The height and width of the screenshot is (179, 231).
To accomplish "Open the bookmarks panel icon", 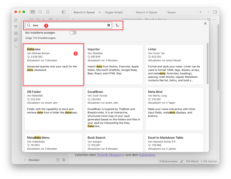I will (48, 12).
